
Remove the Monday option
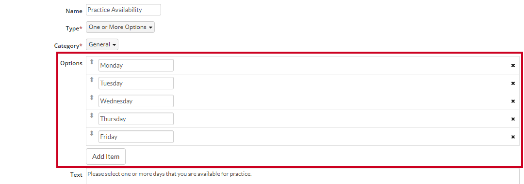coord(513,66)
